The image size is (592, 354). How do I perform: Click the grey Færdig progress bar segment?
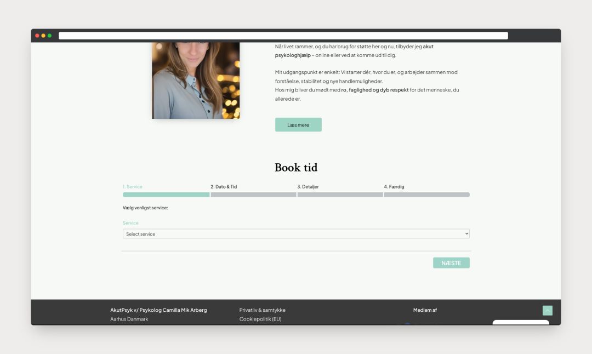426,195
